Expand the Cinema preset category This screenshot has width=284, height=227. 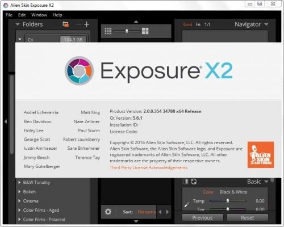(19, 201)
